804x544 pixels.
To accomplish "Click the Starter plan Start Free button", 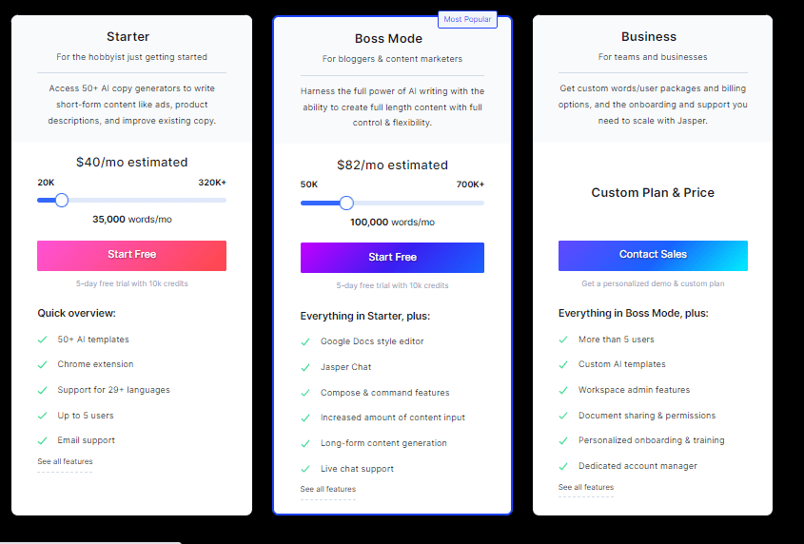I will (131, 255).
